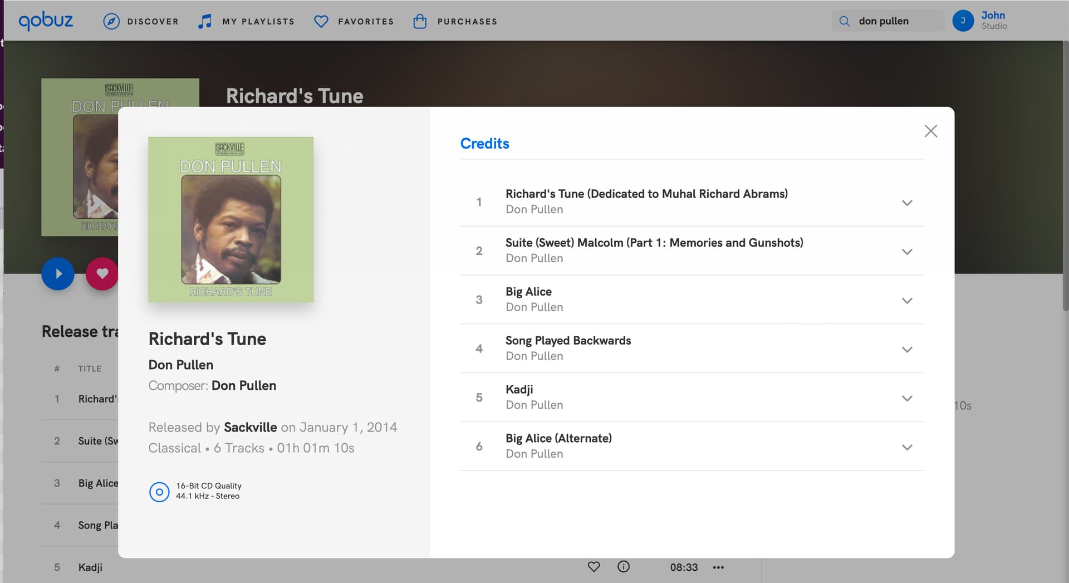Show info for the Kadji track

pyautogui.click(x=624, y=567)
